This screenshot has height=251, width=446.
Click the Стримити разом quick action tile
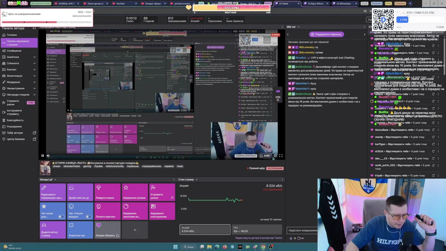(162, 192)
